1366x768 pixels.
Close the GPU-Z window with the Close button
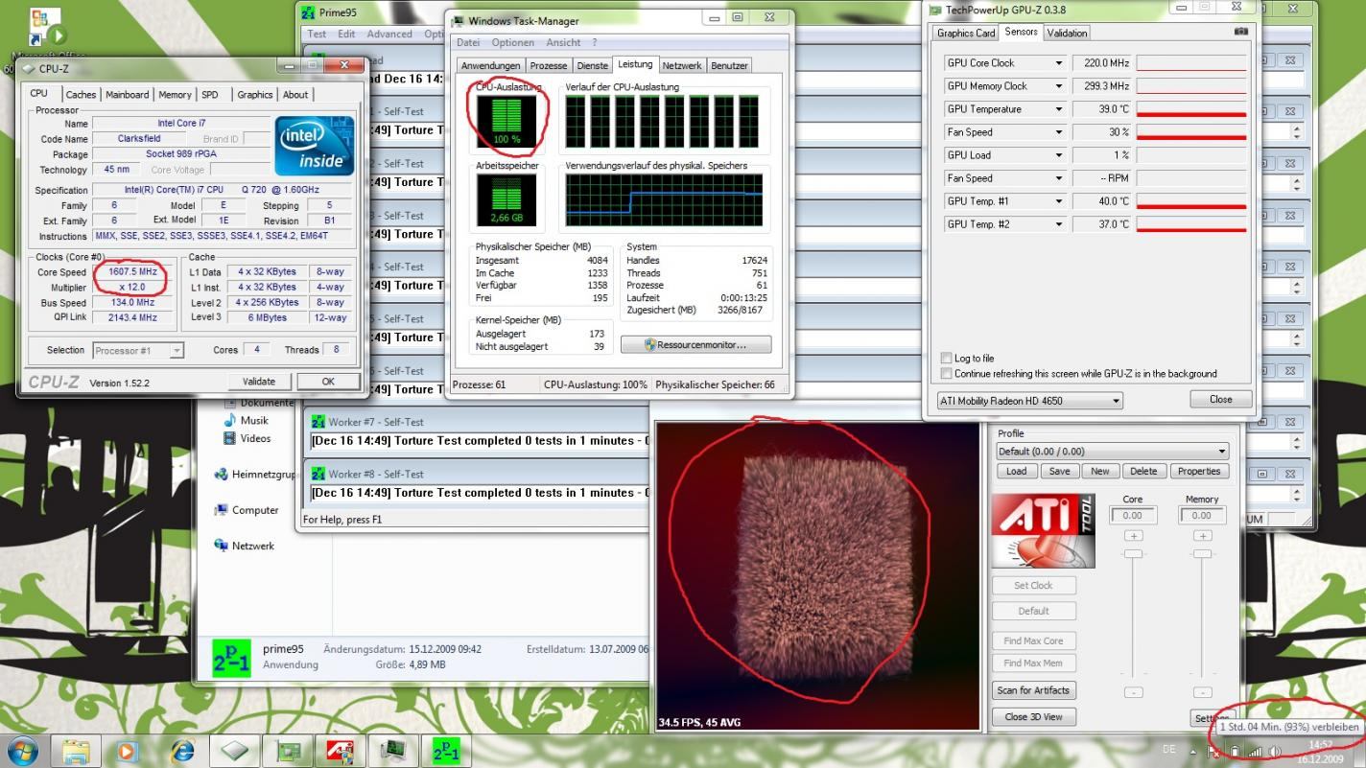click(x=1221, y=399)
